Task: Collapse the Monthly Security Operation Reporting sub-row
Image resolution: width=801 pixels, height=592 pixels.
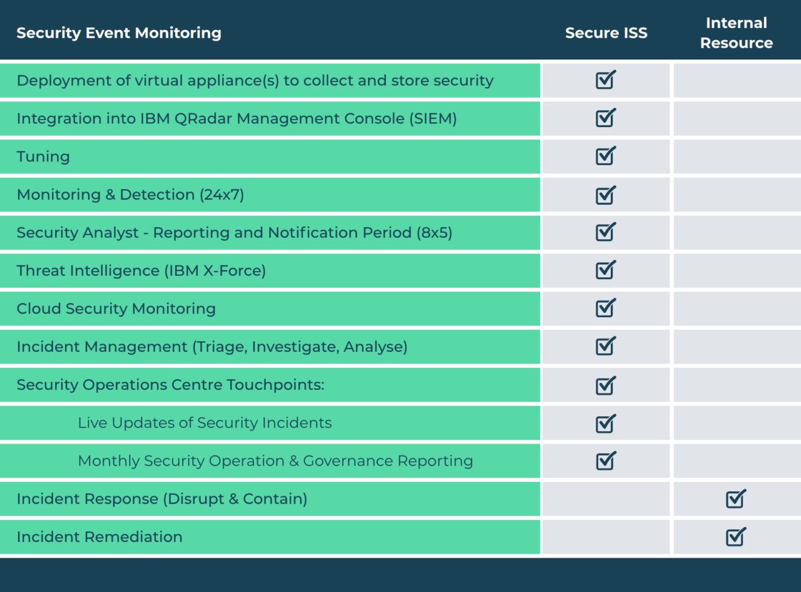Action: pyautogui.click(x=273, y=461)
